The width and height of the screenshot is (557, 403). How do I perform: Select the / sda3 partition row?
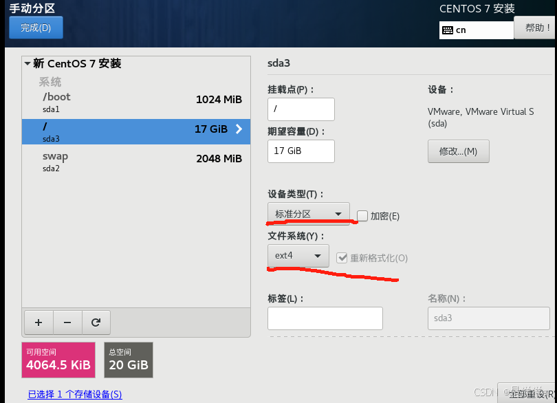point(136,131)
